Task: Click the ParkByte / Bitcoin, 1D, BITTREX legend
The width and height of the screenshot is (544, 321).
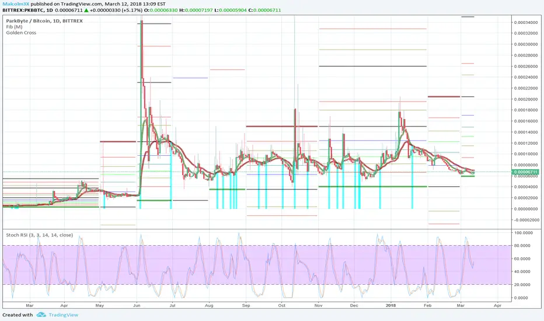Action: [x=44, y=21]
